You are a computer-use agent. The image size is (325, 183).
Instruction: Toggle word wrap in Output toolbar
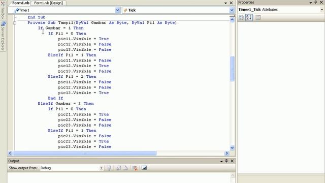click(144, 168)
